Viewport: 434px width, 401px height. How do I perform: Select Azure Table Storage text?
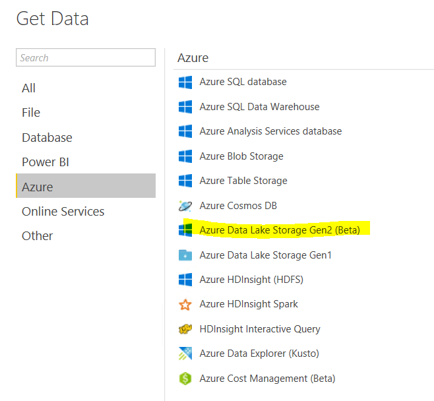coord(243,181)
